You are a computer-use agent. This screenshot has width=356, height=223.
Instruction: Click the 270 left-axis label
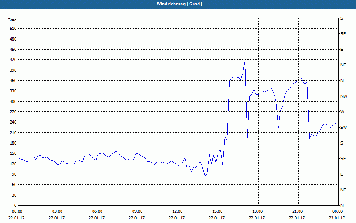pyautogui.click(x=13, y=112)
